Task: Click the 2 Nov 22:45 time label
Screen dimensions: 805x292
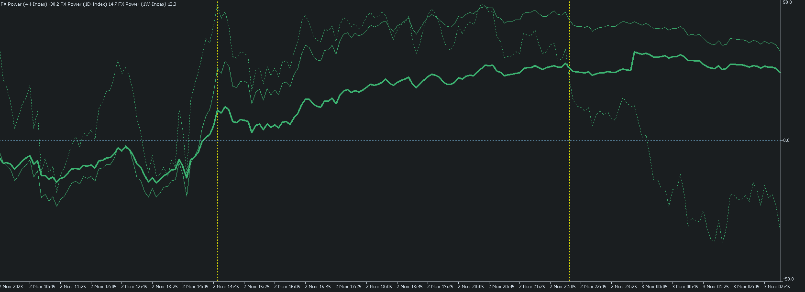Action: (593, 287)
